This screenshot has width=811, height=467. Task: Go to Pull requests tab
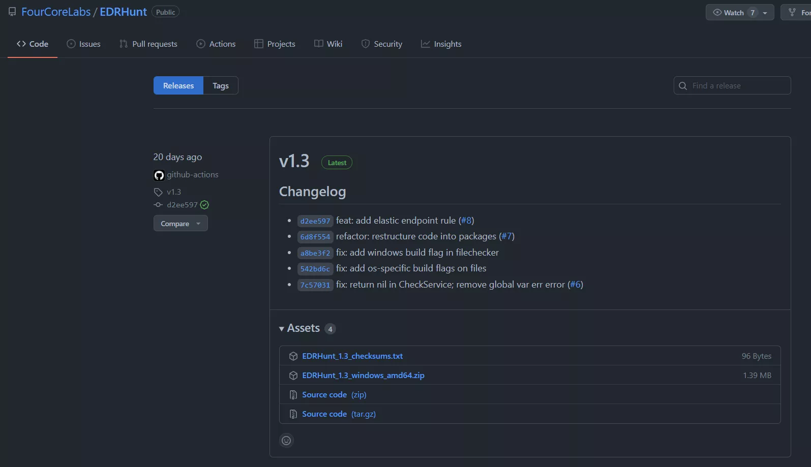[x=148, y=44]
